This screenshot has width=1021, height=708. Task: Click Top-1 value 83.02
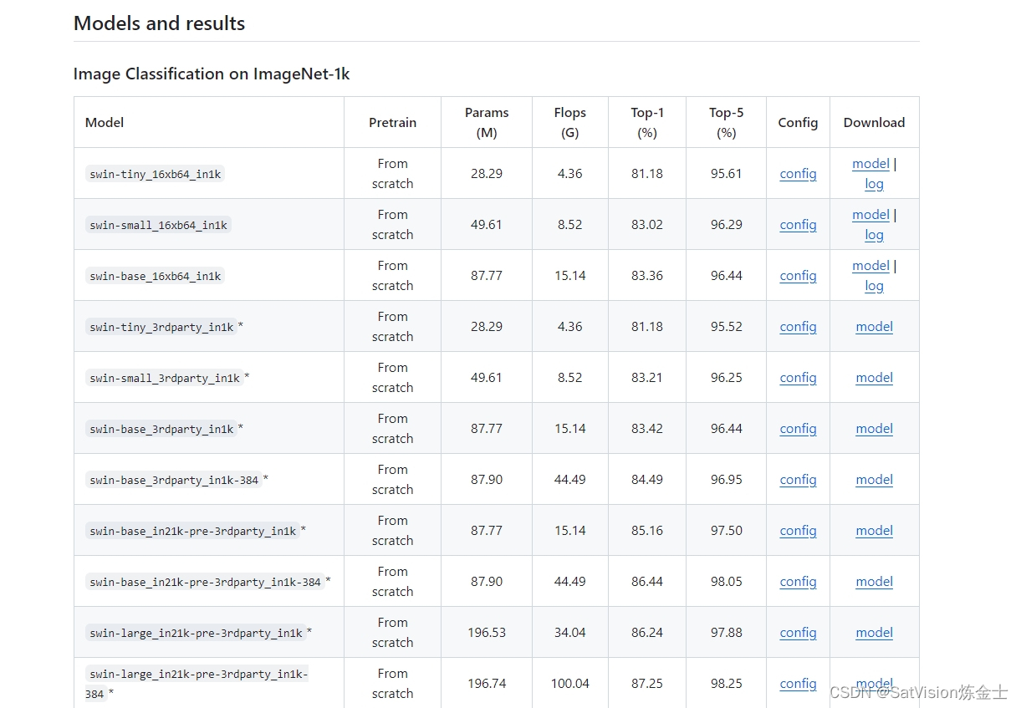pyautogui.click(x=647, y=225)
